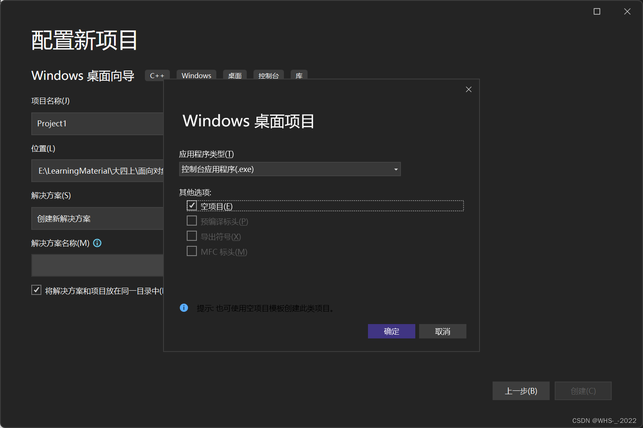Open the 创建新解决方案 solution dropdown

(x=97, y=218)
